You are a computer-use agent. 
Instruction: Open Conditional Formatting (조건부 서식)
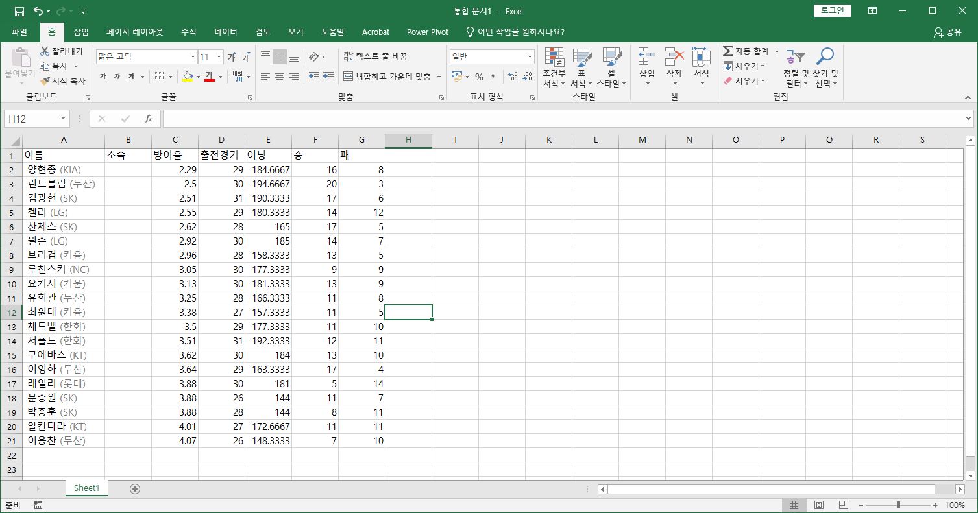click(554, 67)
